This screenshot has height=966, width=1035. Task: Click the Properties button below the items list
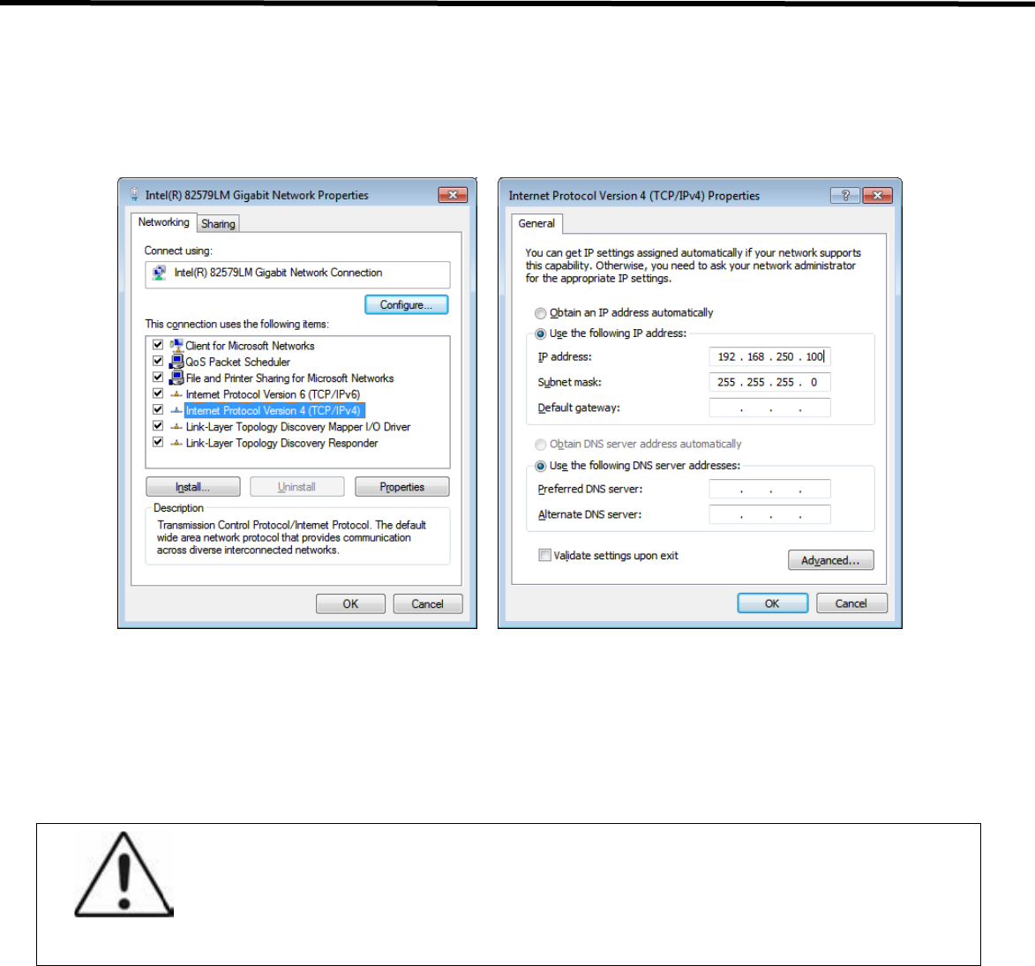pyautogui.click(x=402, y=487)
